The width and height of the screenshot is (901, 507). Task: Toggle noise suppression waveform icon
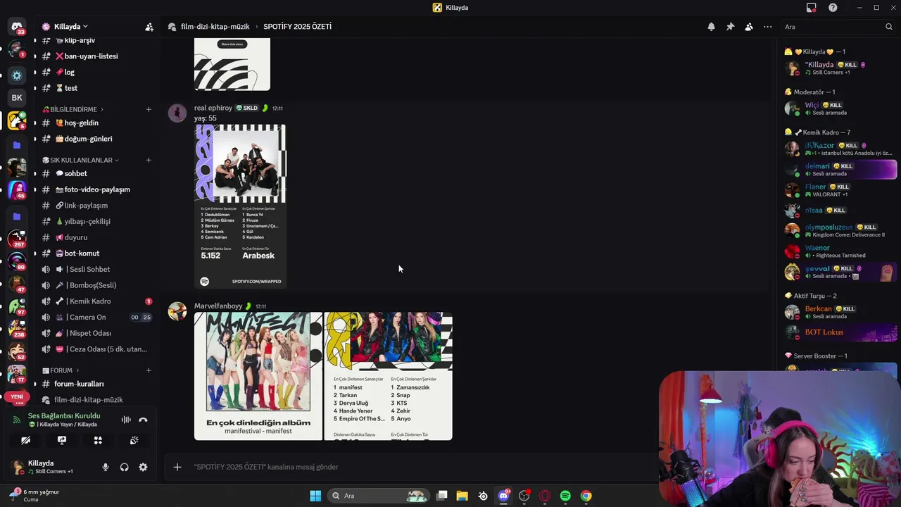pyautogui.click(x=126, y=420)
